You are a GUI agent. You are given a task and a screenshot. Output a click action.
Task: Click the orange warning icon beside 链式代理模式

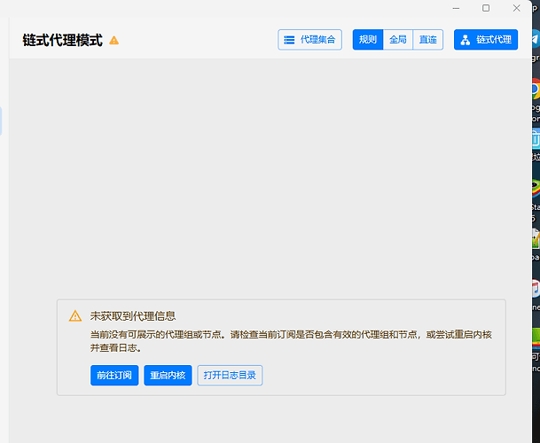pos(114,41)
